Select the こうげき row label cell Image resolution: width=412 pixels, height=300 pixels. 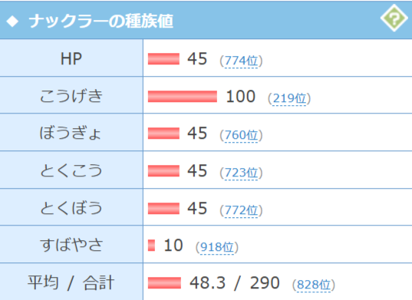tap(71, 95)
